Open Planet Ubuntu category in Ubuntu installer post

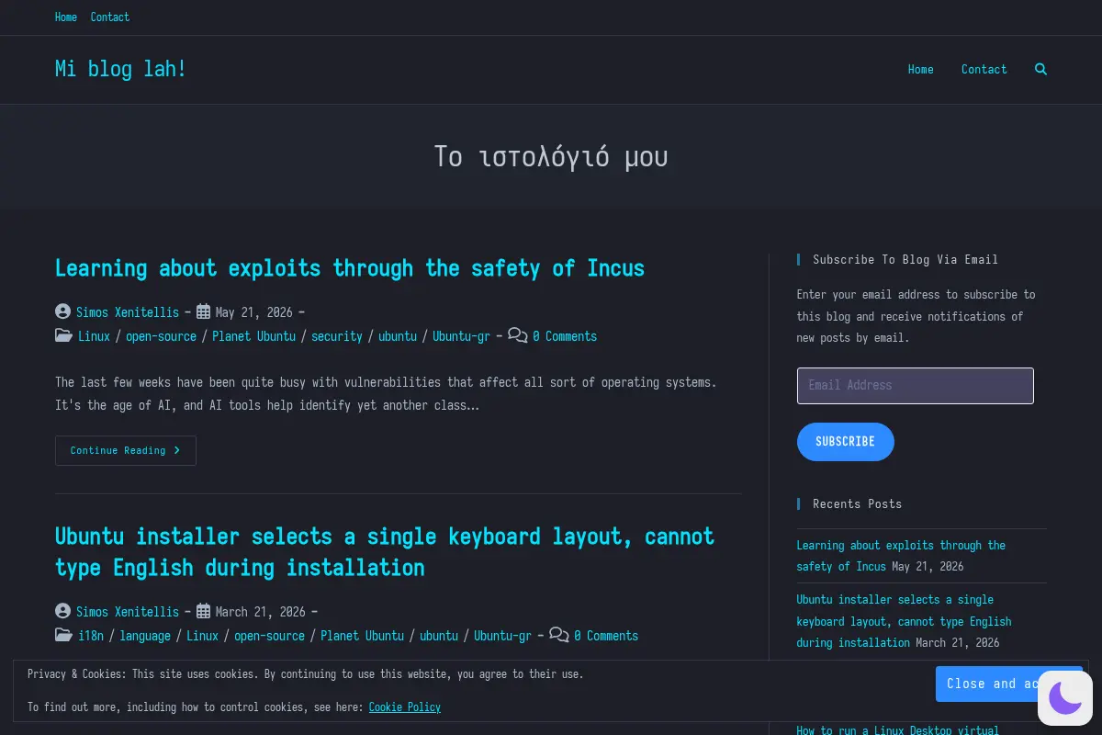coord(362,636)
